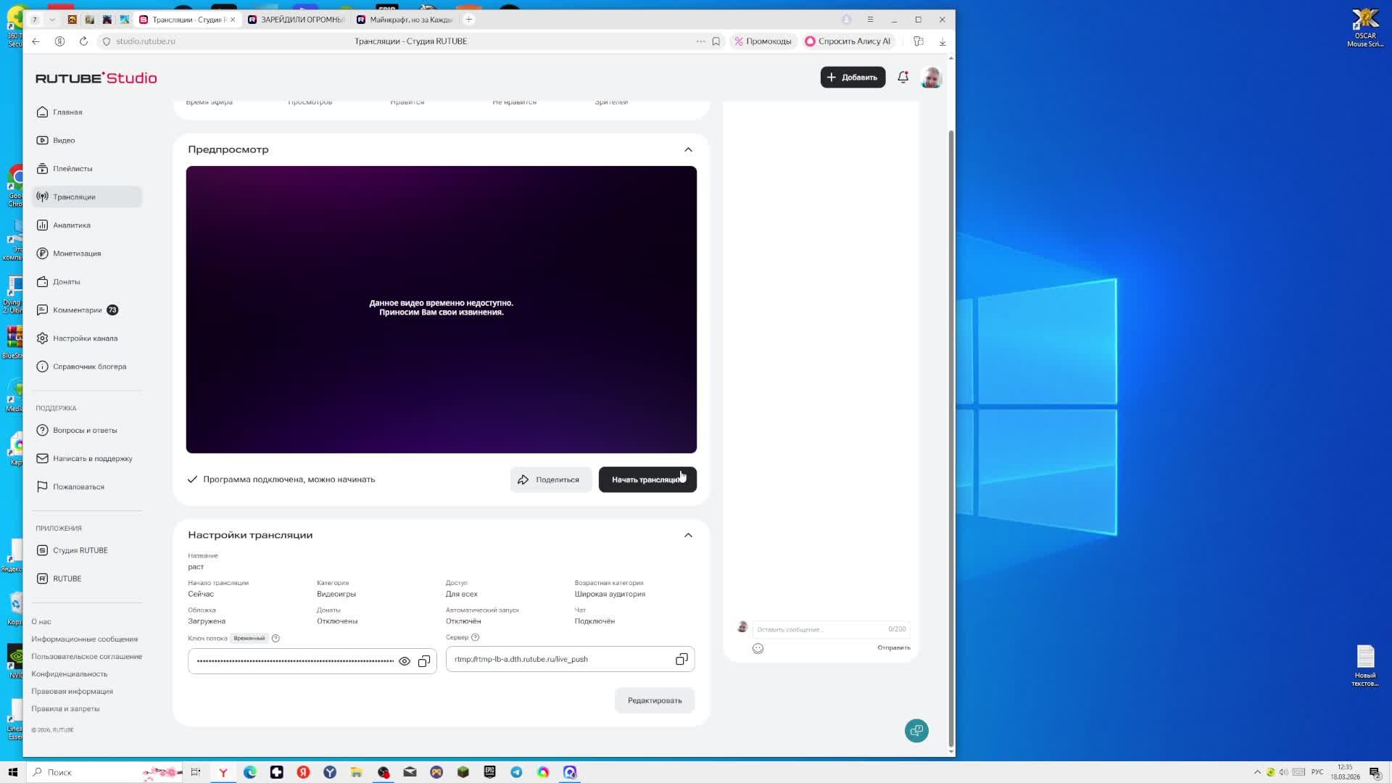The width and height of the screenshot is (1392, 783).
Task: Open Telegram from the taskbar
Action: pos(516,772)
